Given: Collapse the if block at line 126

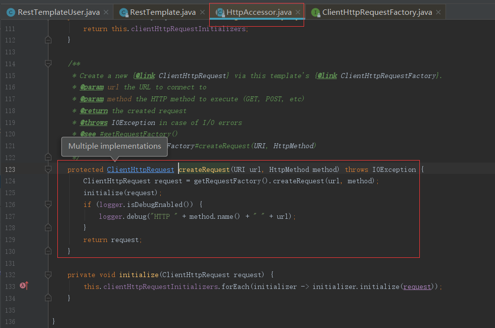Looking at the screenshot, I should coord(48,205).
